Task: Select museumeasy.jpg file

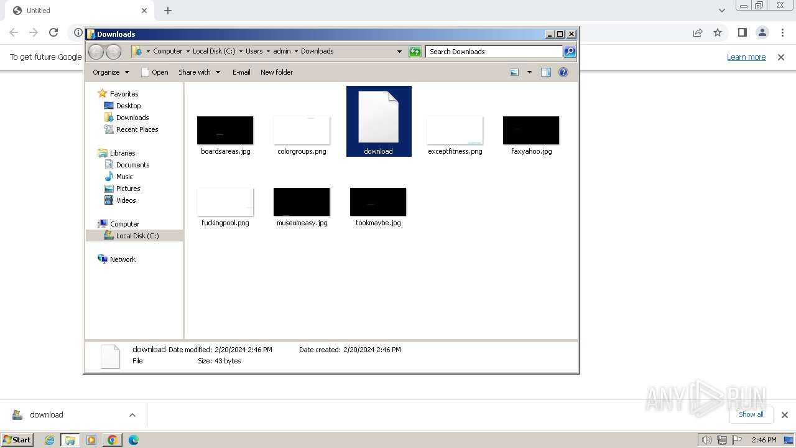Action: pos(302,207)
